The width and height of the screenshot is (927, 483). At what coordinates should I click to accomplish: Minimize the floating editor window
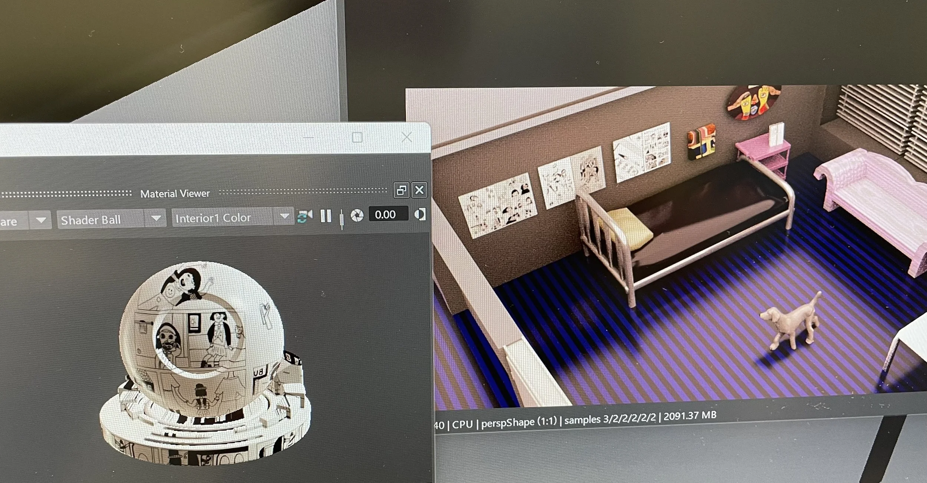pyautogui.click(x=308, y=138)
